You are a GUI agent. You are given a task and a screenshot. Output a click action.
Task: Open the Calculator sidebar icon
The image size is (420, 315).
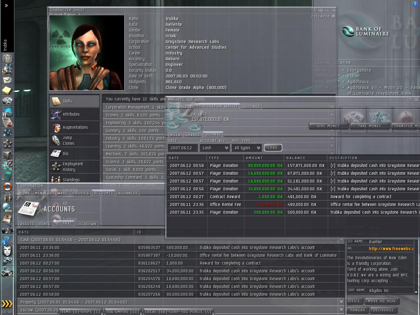point(7,176)
